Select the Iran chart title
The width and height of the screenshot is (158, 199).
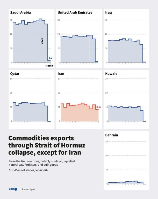click(x=61, y=74)
